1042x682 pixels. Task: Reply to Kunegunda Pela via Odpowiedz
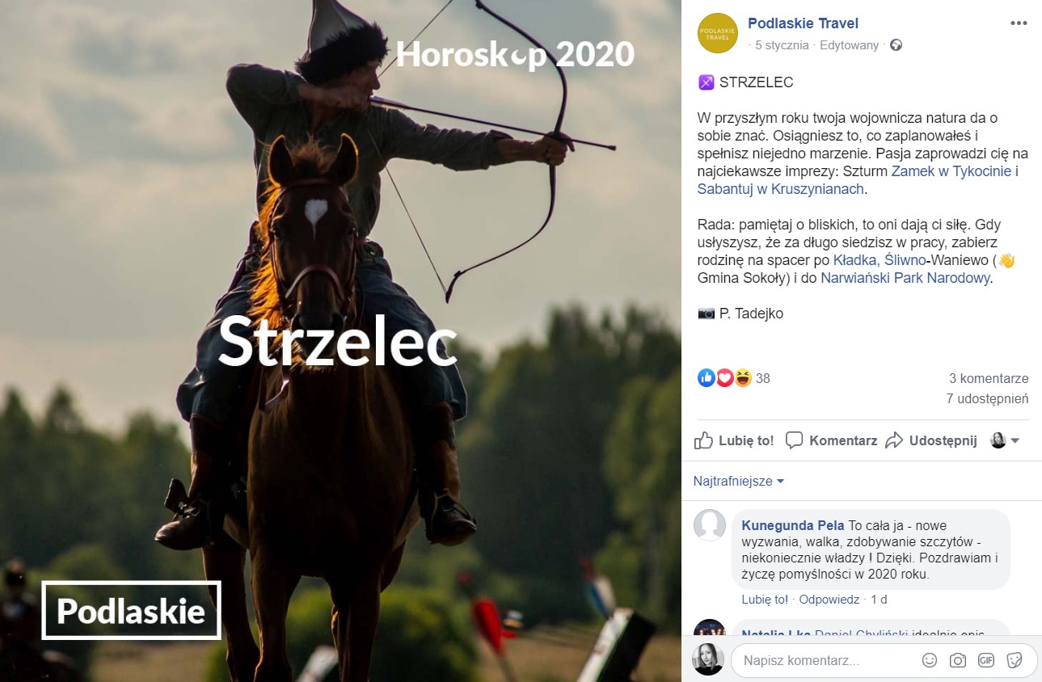[x=829, y=600]
